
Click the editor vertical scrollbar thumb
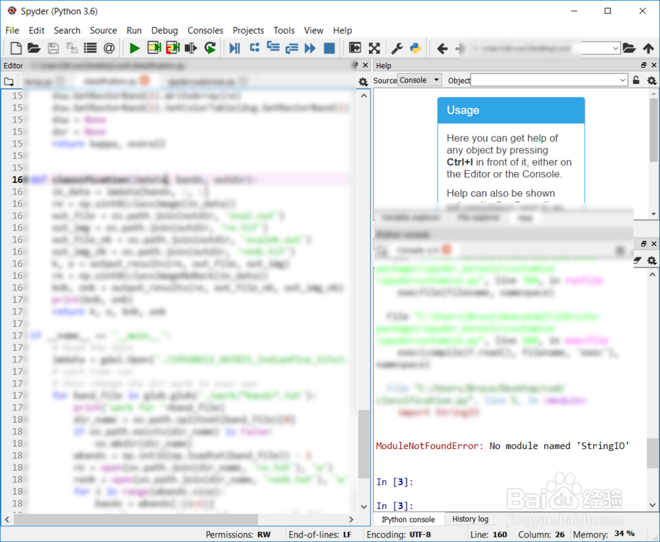(x=364, y=444)
